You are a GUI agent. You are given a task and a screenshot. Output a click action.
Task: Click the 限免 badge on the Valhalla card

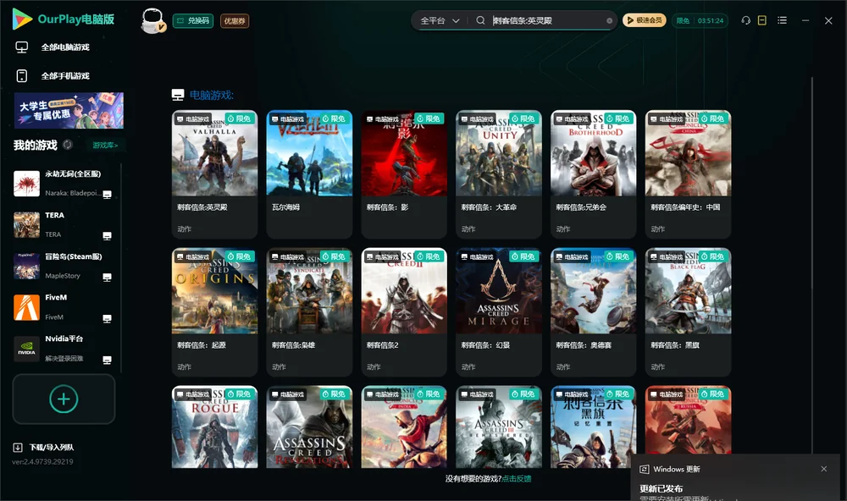pyautogui.click(x=240, y=118)
